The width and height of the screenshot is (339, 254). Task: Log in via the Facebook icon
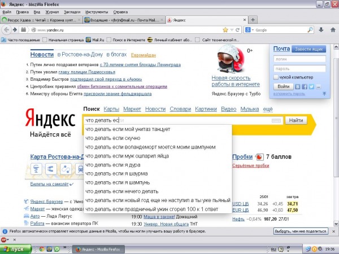coord(305,86)
